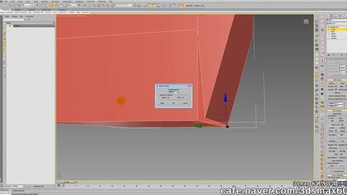
Task: Open the Graph Editors menu
Action: point(67,1)
